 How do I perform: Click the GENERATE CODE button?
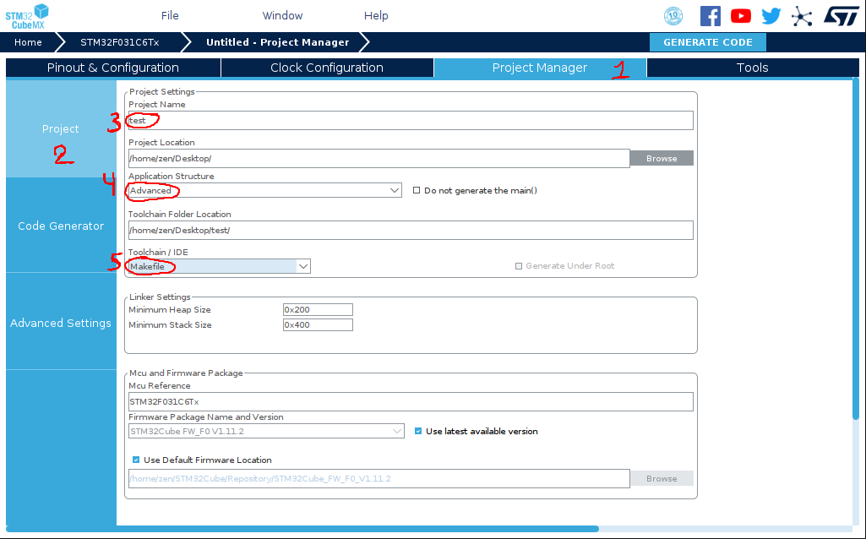click(707, 42)
